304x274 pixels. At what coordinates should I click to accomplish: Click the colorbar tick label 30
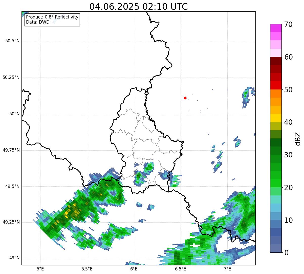click(x=288, y=155)
